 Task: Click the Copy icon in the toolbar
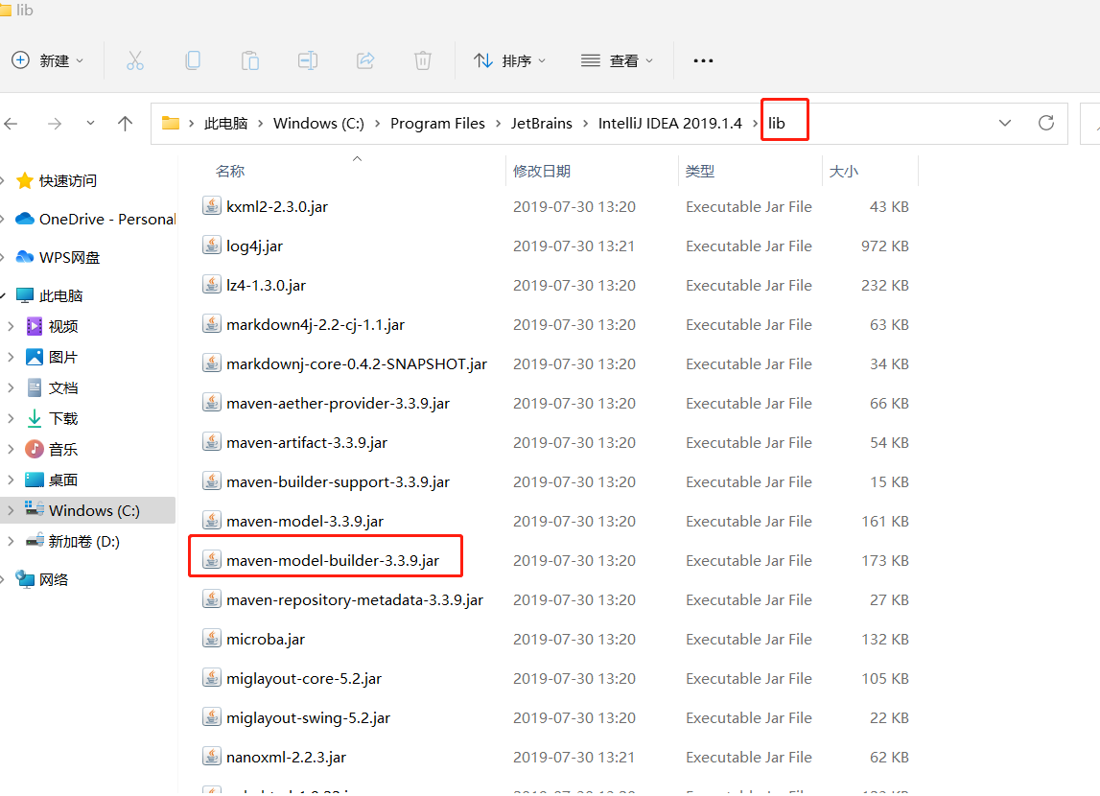click(193, 59)
